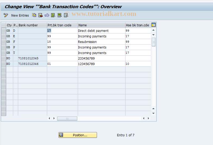Click the Delete entry icon
The width and height of the screenshot is (213, 145).
[x=41, y=15]
